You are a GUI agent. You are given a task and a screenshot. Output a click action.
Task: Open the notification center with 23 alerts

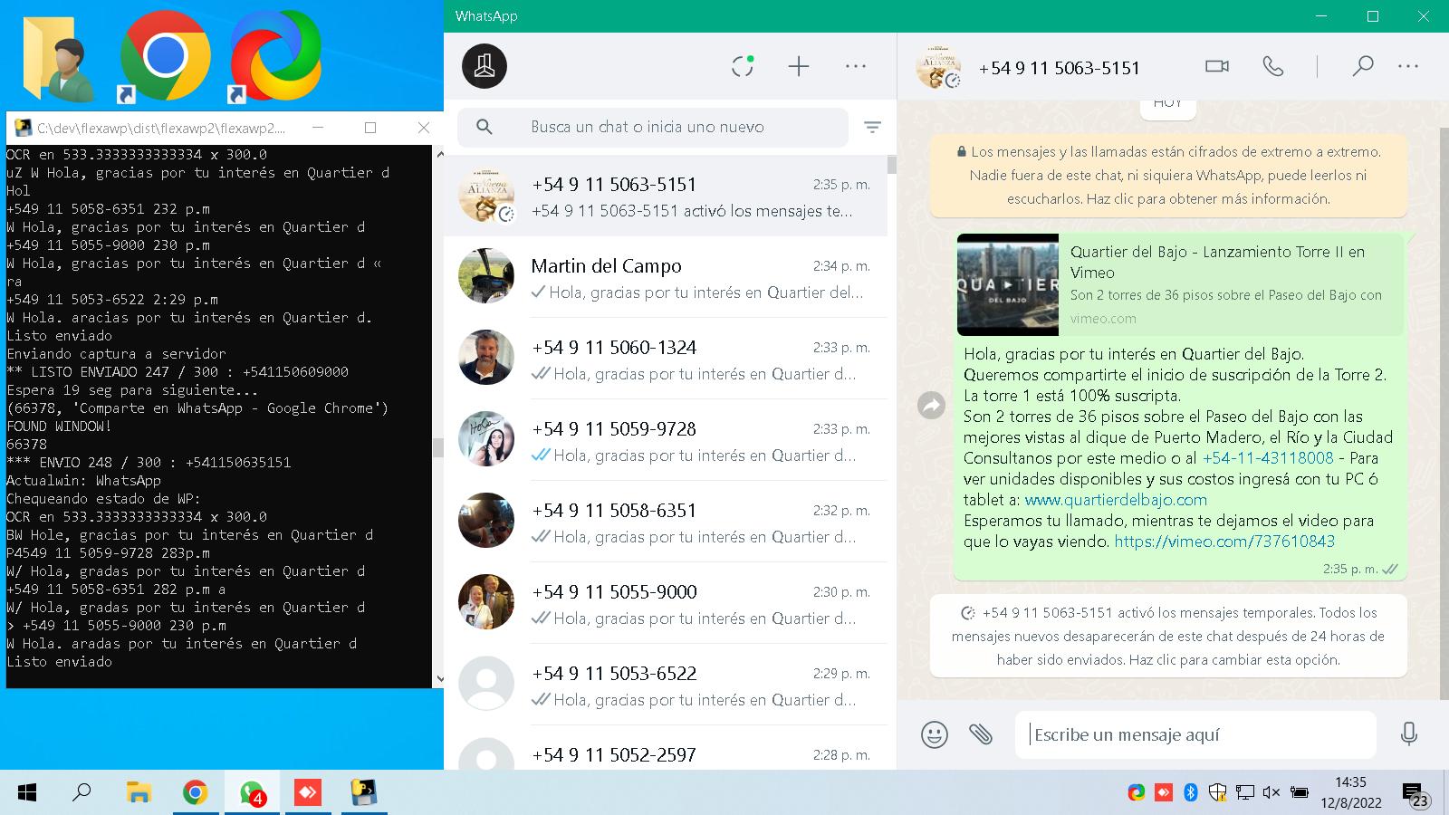(1415, 794)
